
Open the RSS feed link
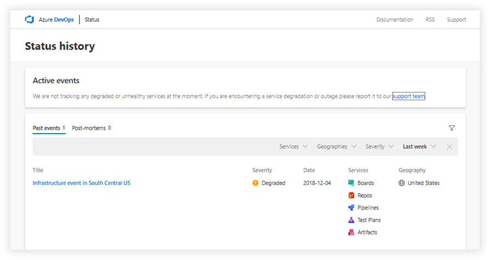pos(430,20)
